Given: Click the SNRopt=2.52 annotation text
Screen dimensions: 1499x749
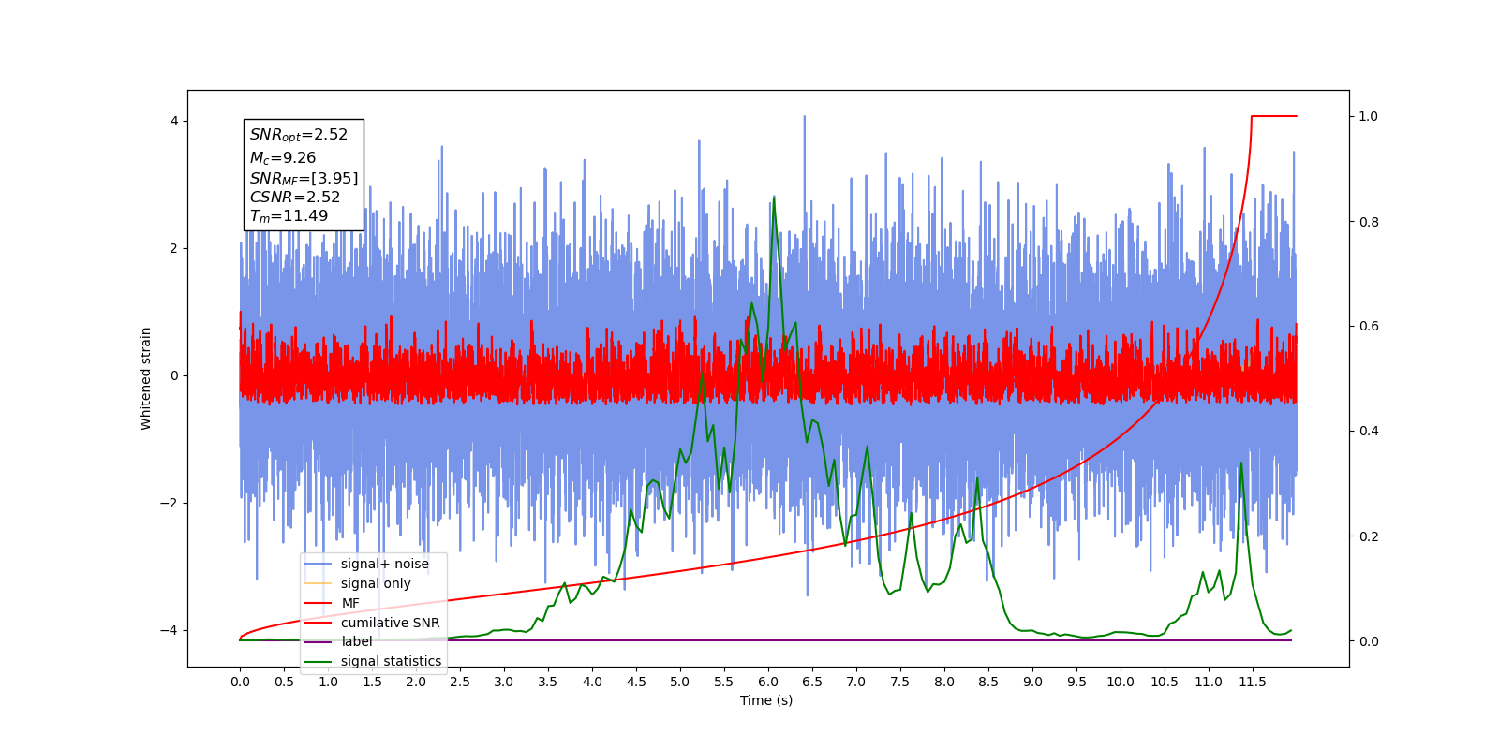Looking at the screenshot, I should [x=299, y=135].
